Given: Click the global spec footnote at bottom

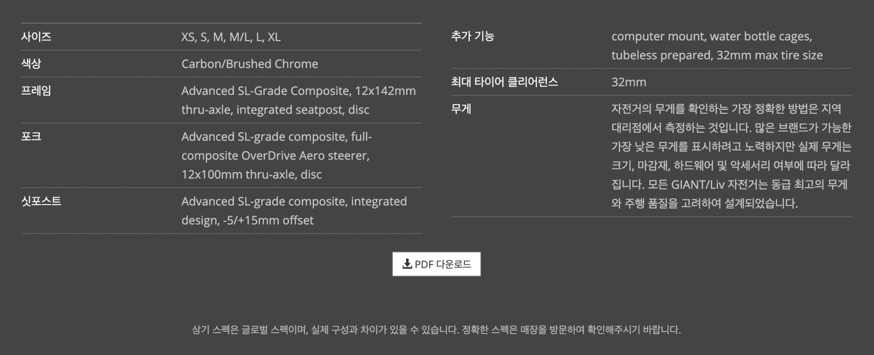Looking at the screenshot, I should 436,330.
